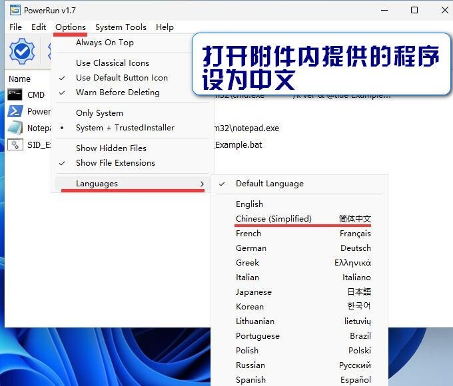Select the Only System mode
Screen dimensions: 453x386
(x=133, y=113)
